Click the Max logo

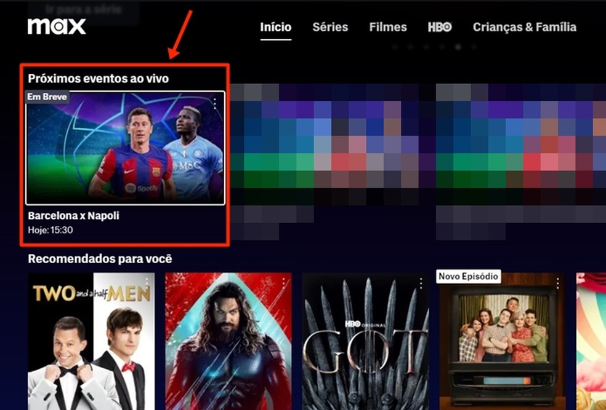click(57, 26)
